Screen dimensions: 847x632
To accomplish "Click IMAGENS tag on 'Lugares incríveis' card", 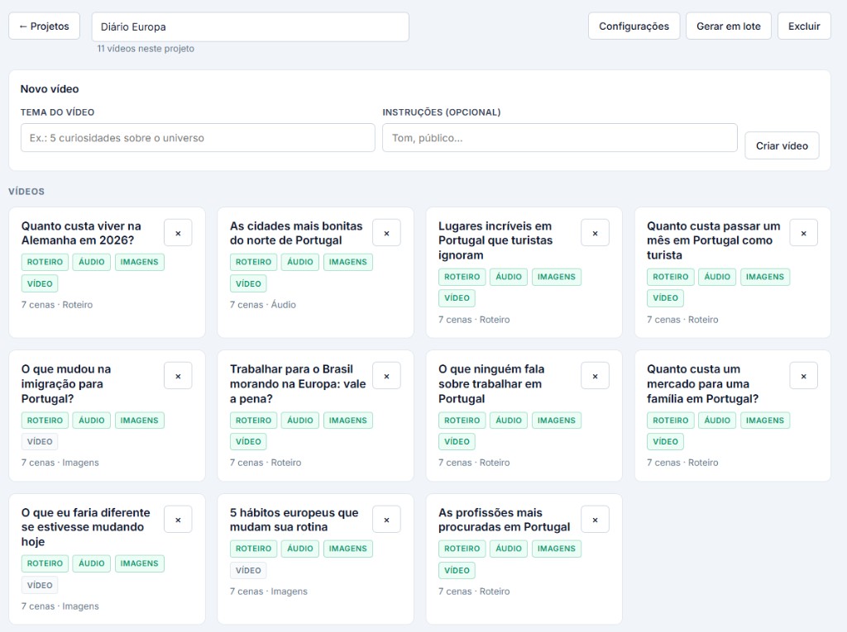I will click(x=557, y=276).
